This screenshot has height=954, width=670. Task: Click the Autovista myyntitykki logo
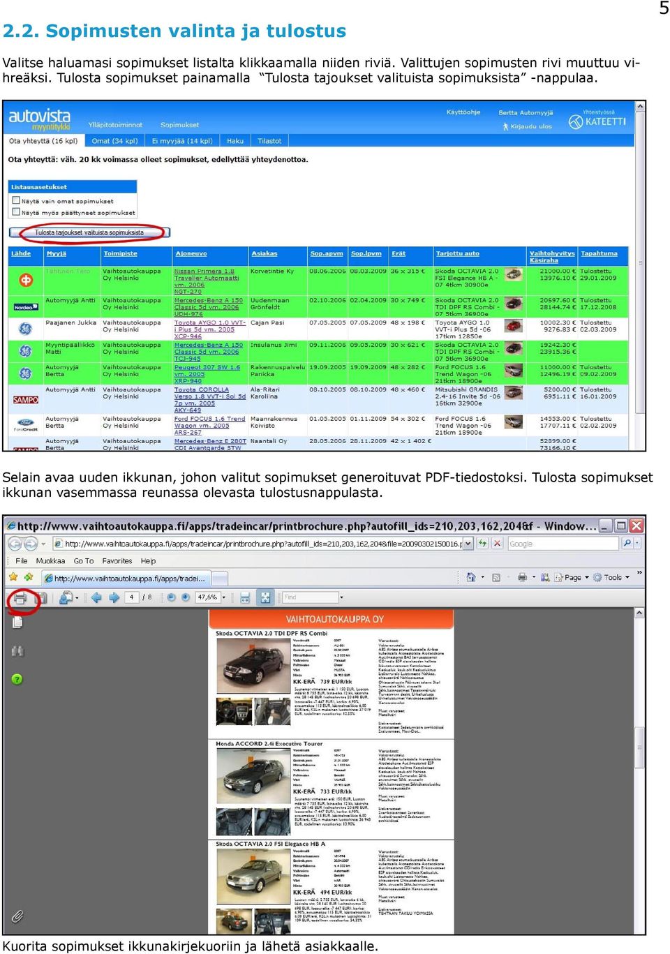pyautogui.click(x=40, y=119)
